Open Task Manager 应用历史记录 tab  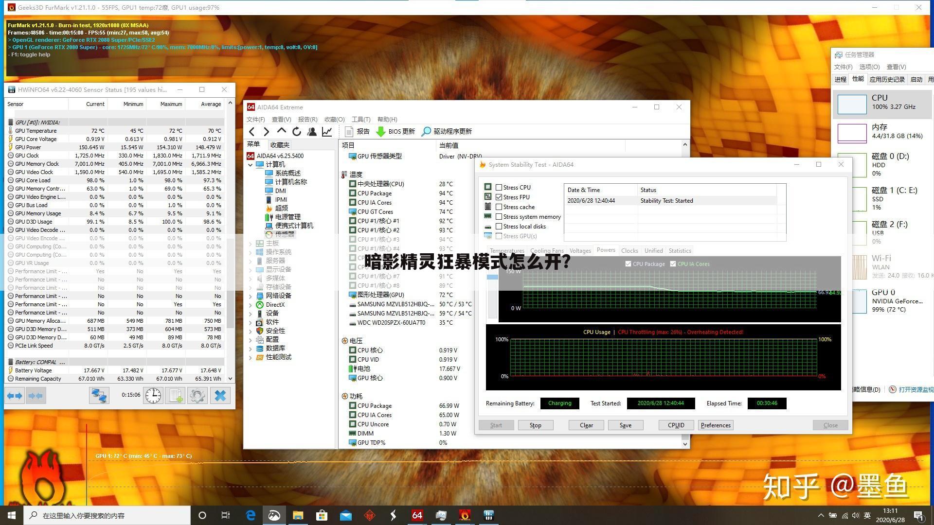[x=887, y=79]
